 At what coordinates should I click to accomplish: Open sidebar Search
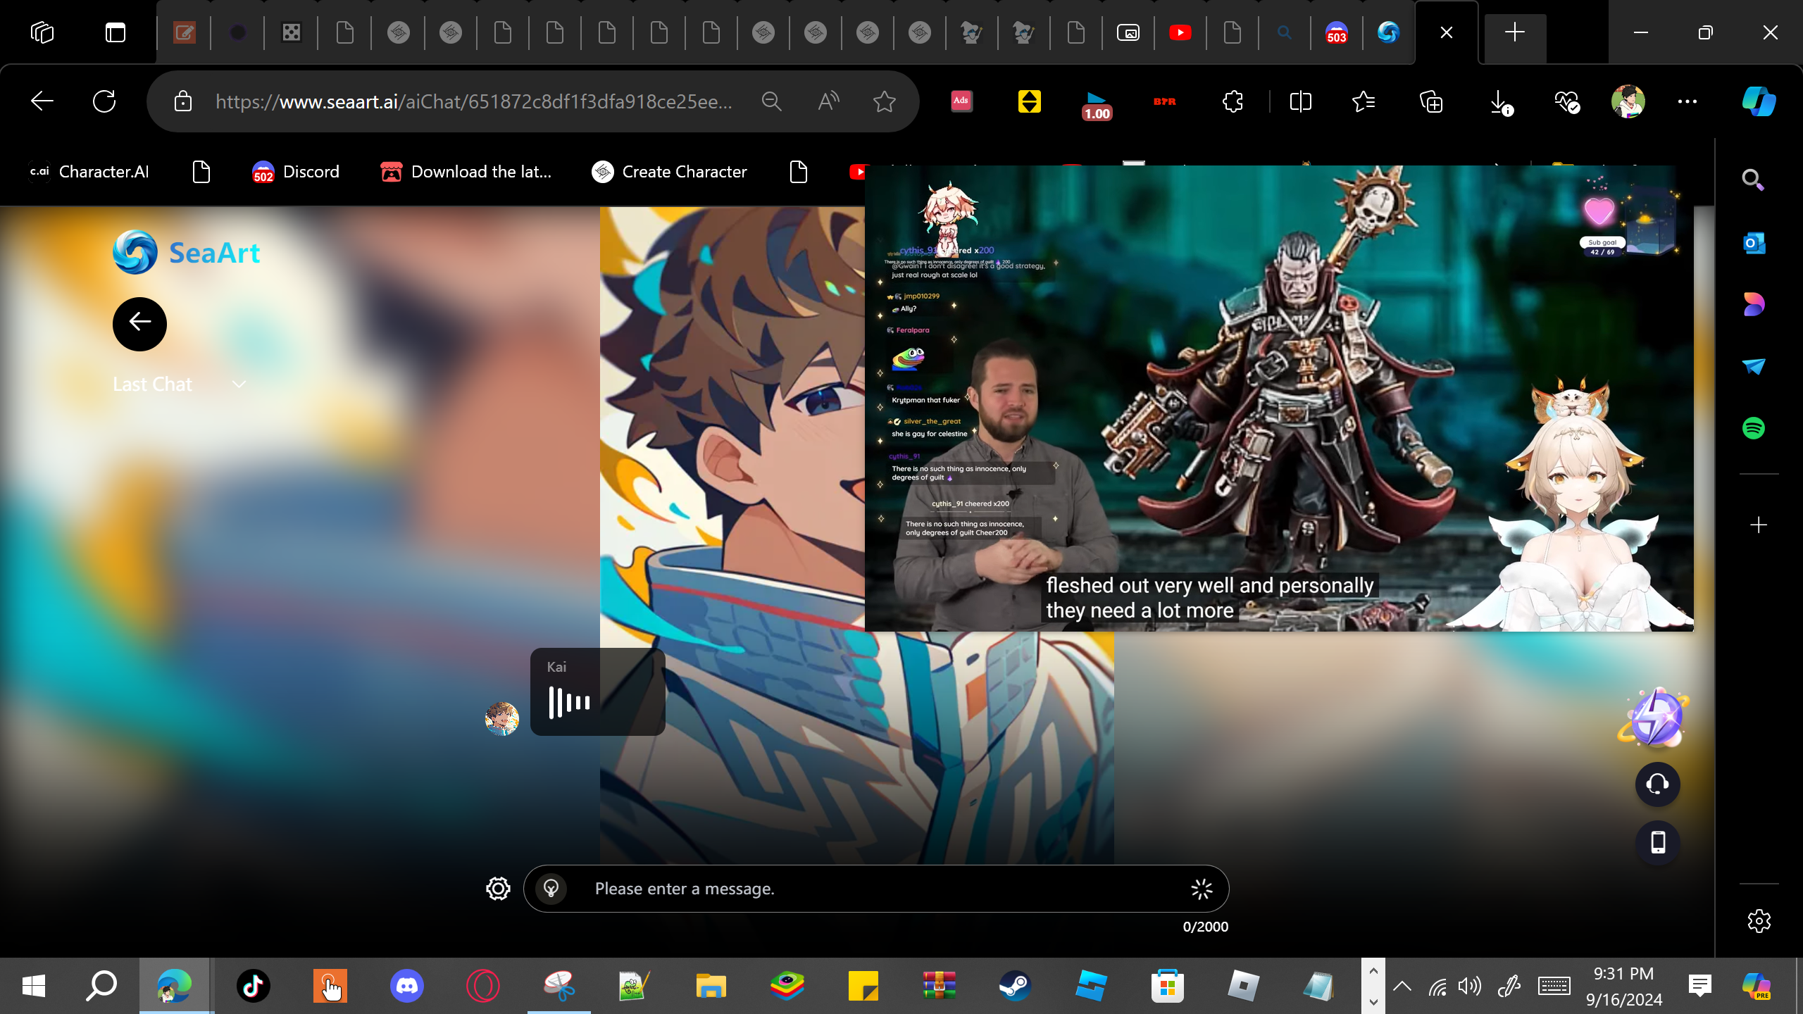[x=1753, y=180]
